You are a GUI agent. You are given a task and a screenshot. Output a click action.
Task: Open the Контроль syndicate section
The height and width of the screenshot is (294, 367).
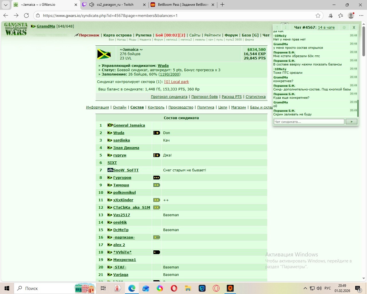pos(156,107)
